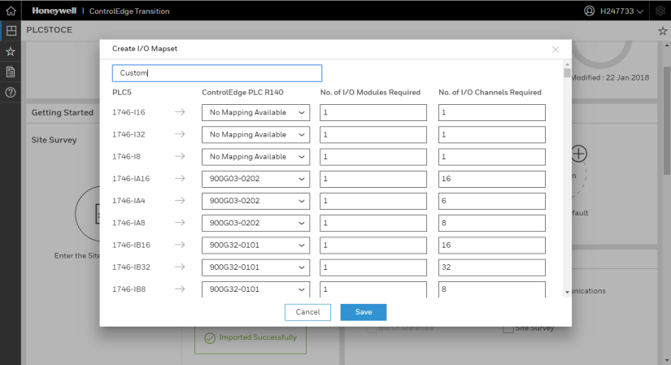Click the No. of I/O Modules Required header
Image resolution: width=671 pixels, height=365 pixels.
pyautogui.click(x=370, y=93)
